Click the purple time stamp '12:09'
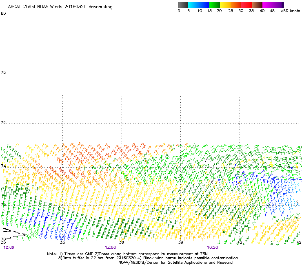302x265 pixels. [9, 247]
